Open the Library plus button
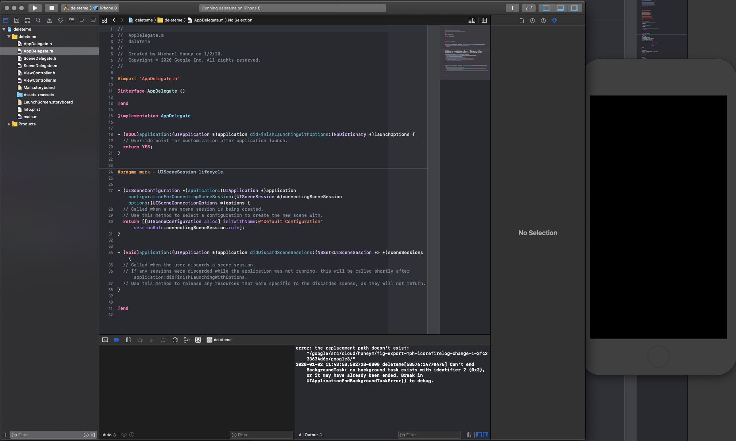Image resolution: width=736 pixels, height=441 pixels. tap(512, 8)
